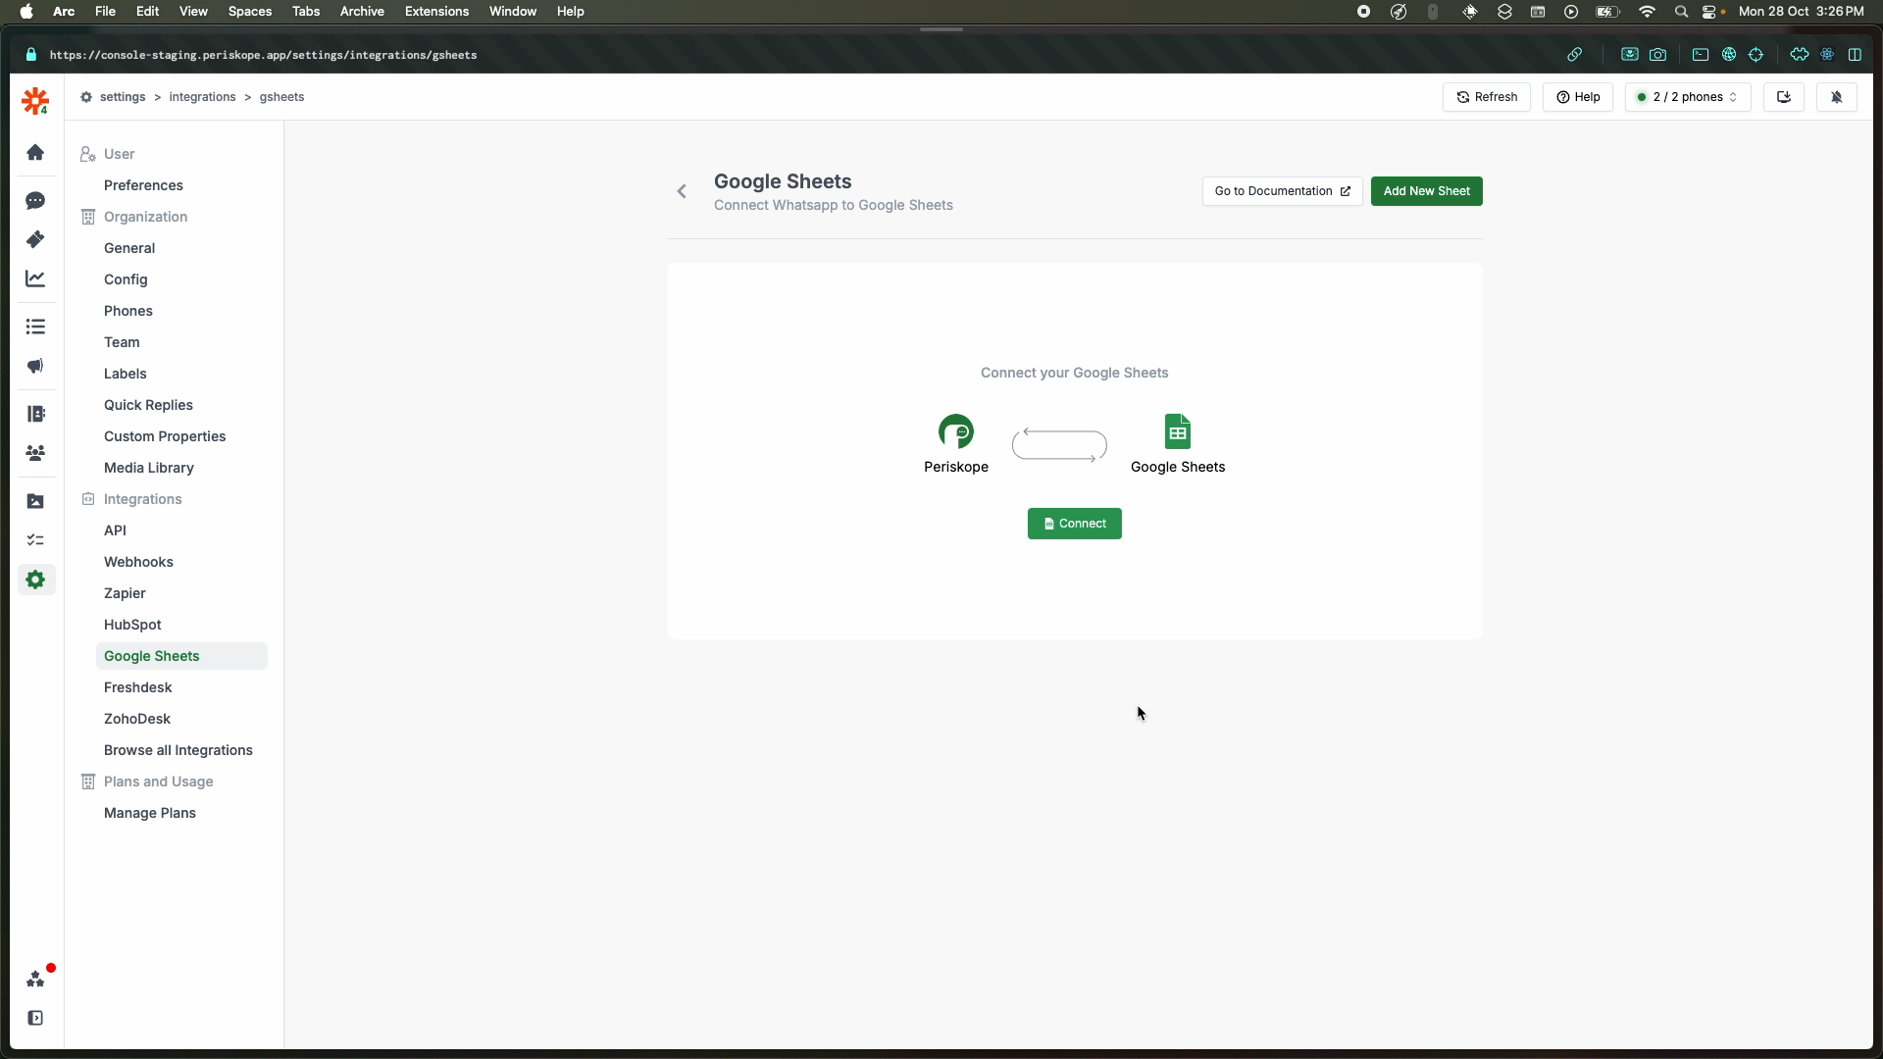Click the camera capture icon in Arc toolbar
This screenshot has height=1059, width=1883.
pyautogui.click(x=1657, y=55)
